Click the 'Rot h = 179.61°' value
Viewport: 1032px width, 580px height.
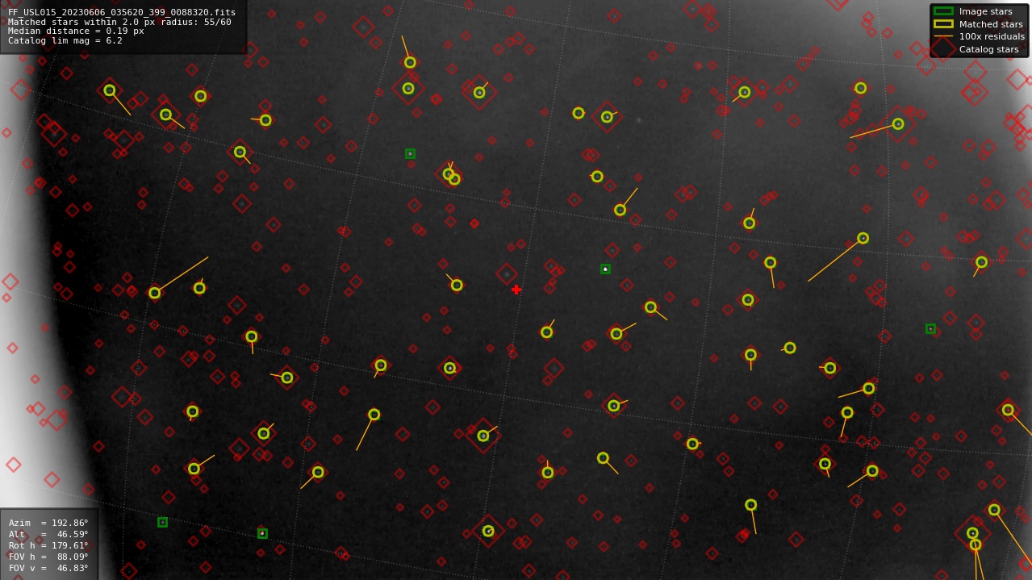tap(48, 545)
